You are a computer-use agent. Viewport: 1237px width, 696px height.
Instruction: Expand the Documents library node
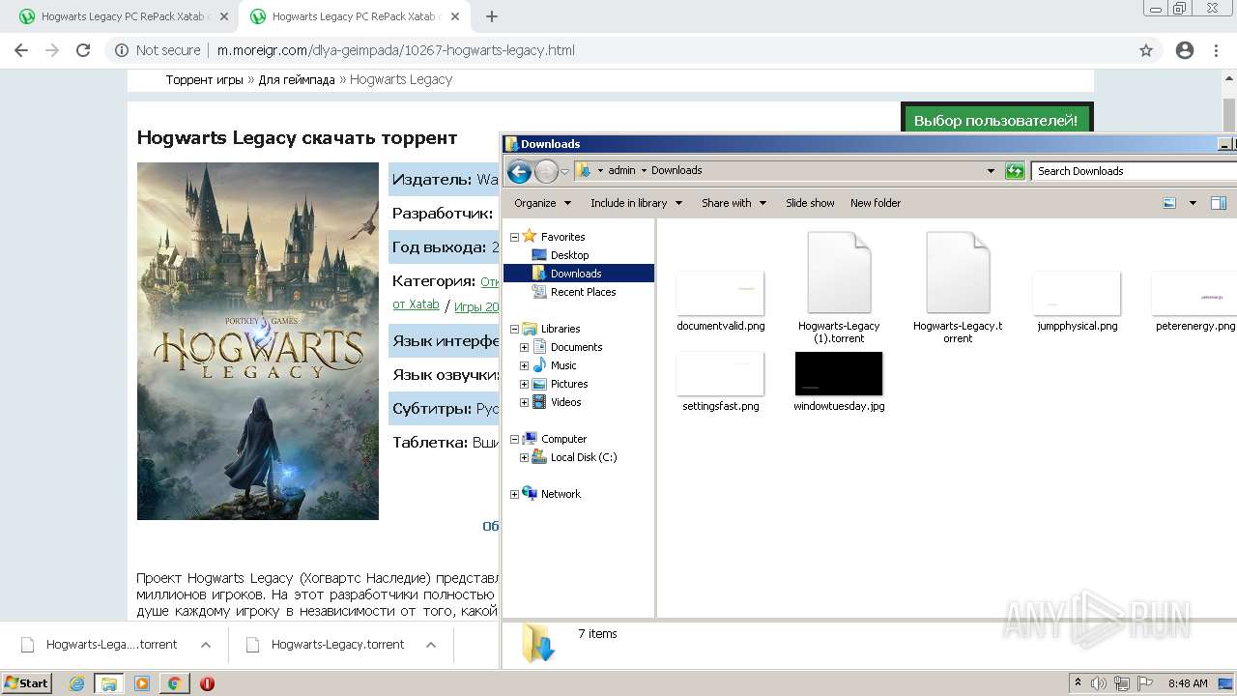(524, 347)
